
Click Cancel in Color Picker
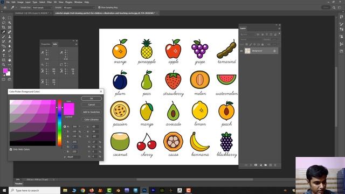coord(91,105)
